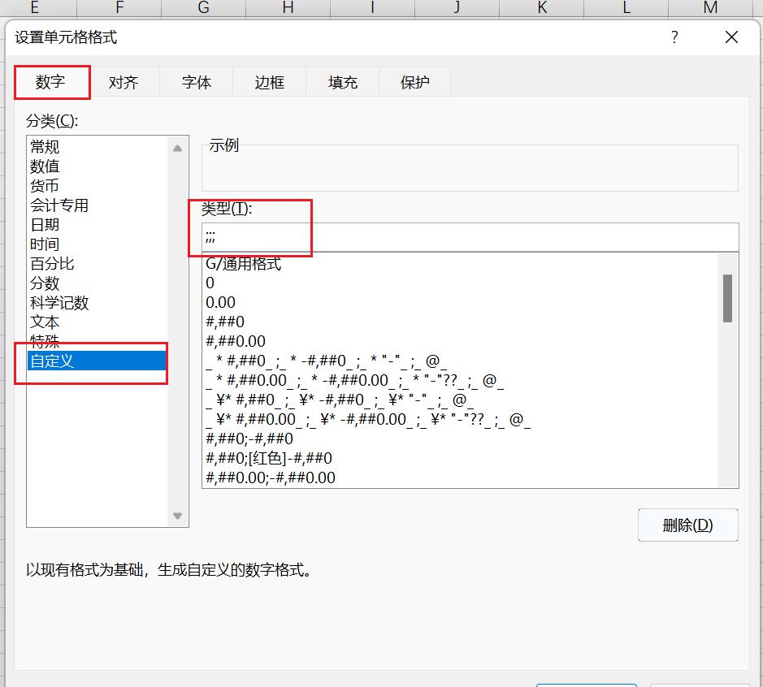Select 时间 category
763x687 pixels.
[x=98, y=244]
